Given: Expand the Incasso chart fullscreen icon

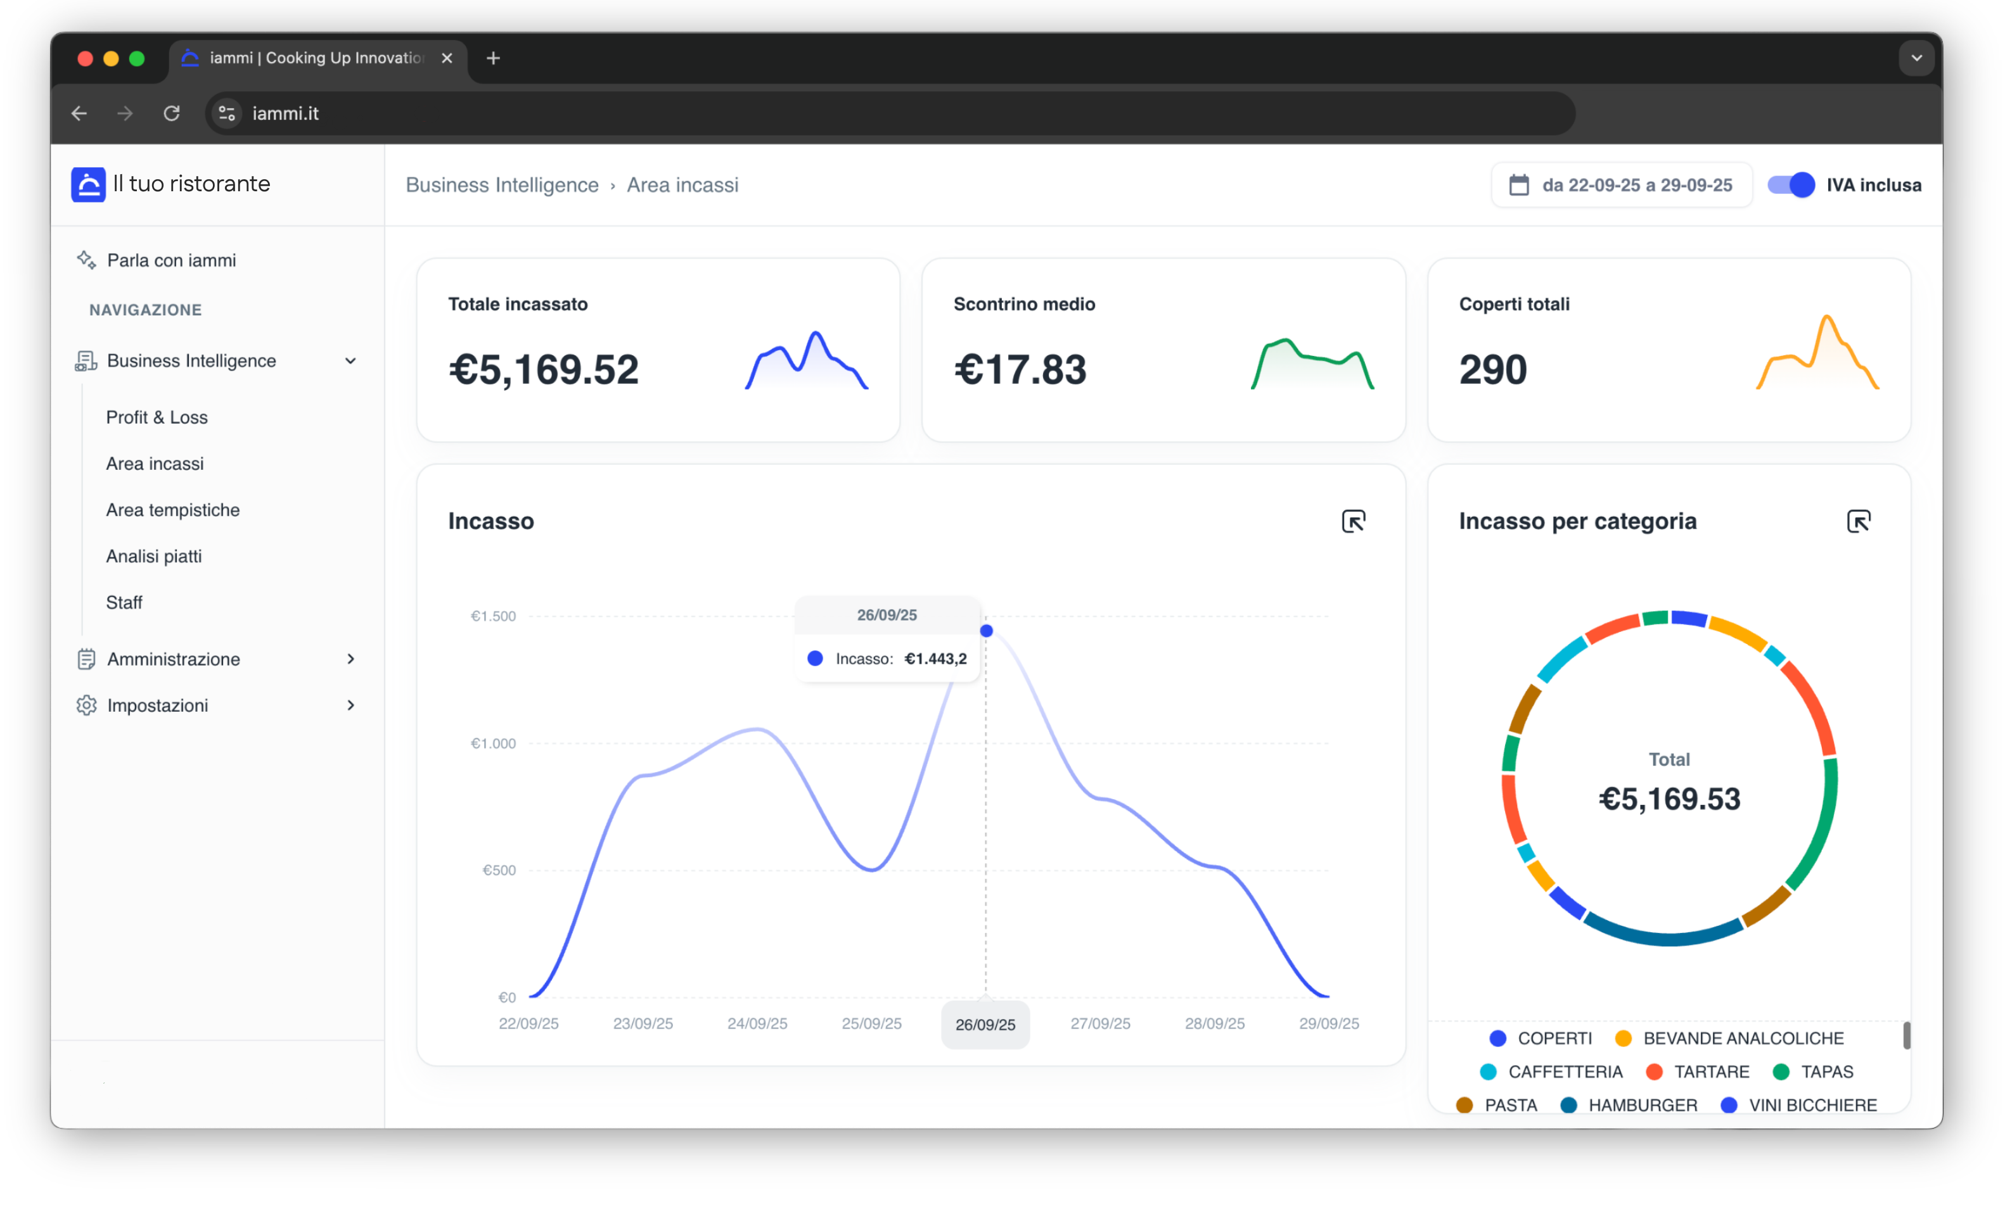Looking at the screenshot, I should pyautogui.click(x=1353, y=521).
